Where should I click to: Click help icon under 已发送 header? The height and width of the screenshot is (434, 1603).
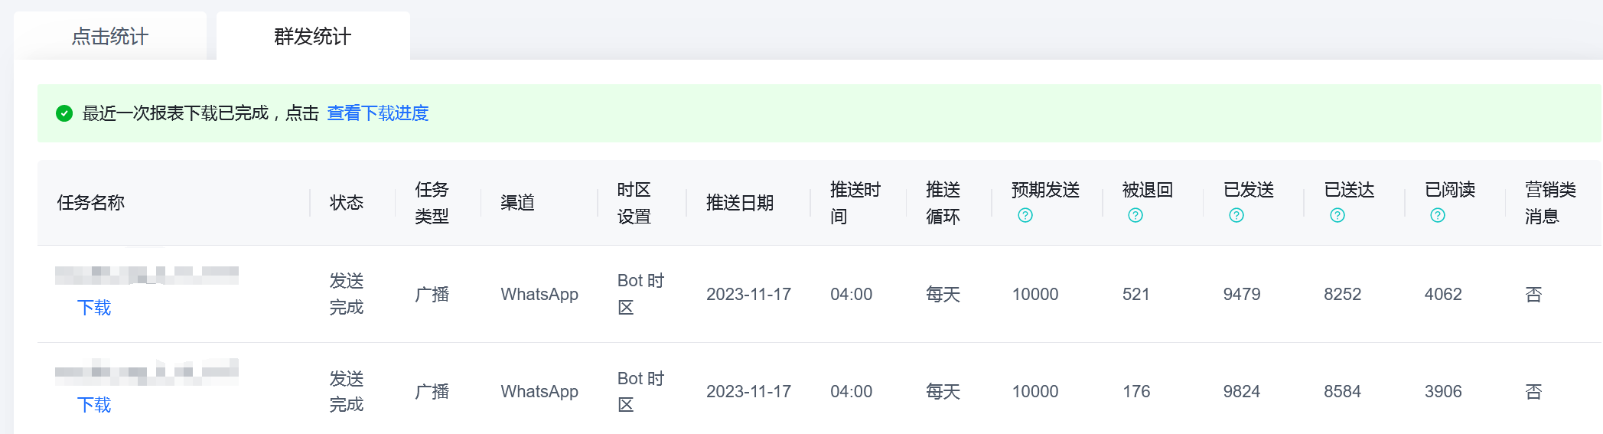[1236, 216]
